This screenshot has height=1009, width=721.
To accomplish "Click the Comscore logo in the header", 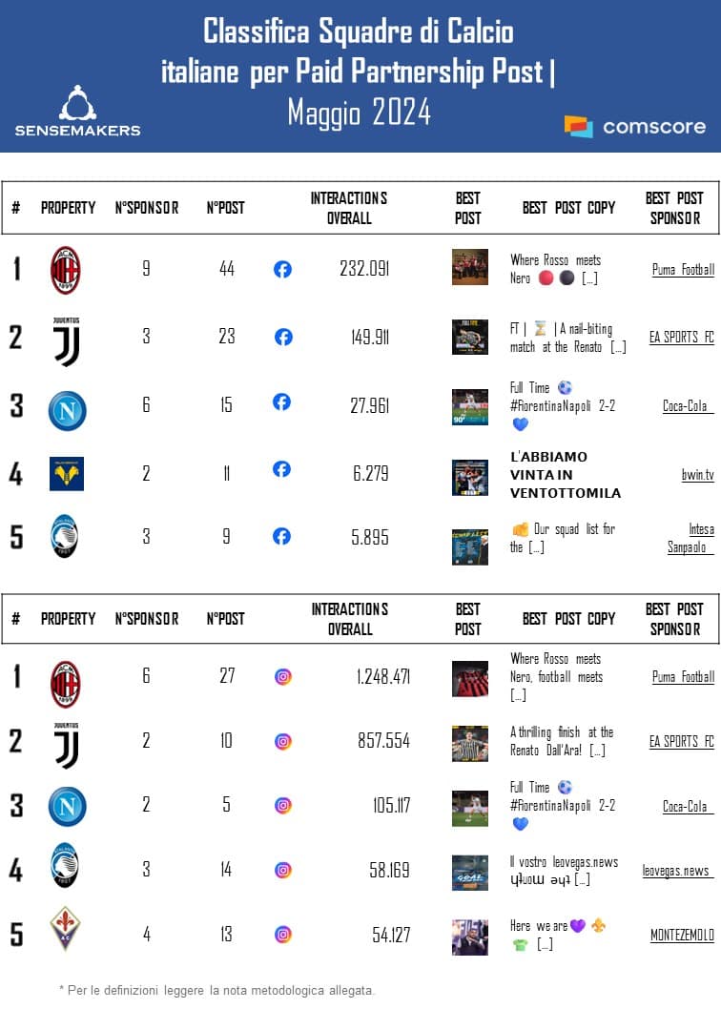I will click(x=635, y=127).
